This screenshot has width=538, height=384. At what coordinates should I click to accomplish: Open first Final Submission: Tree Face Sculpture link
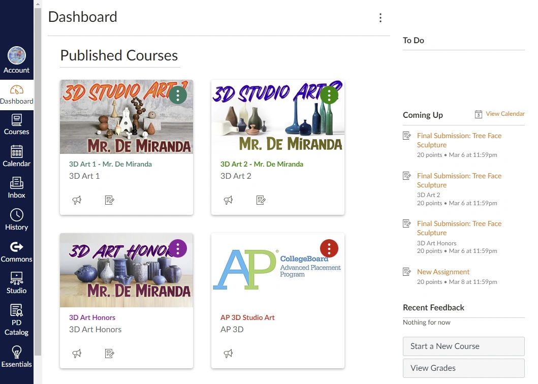[x=459, y=140]
